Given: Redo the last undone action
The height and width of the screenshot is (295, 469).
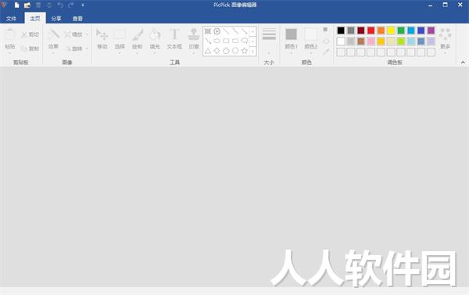Looking at the screenshot, I should click(x=71, y=5).
